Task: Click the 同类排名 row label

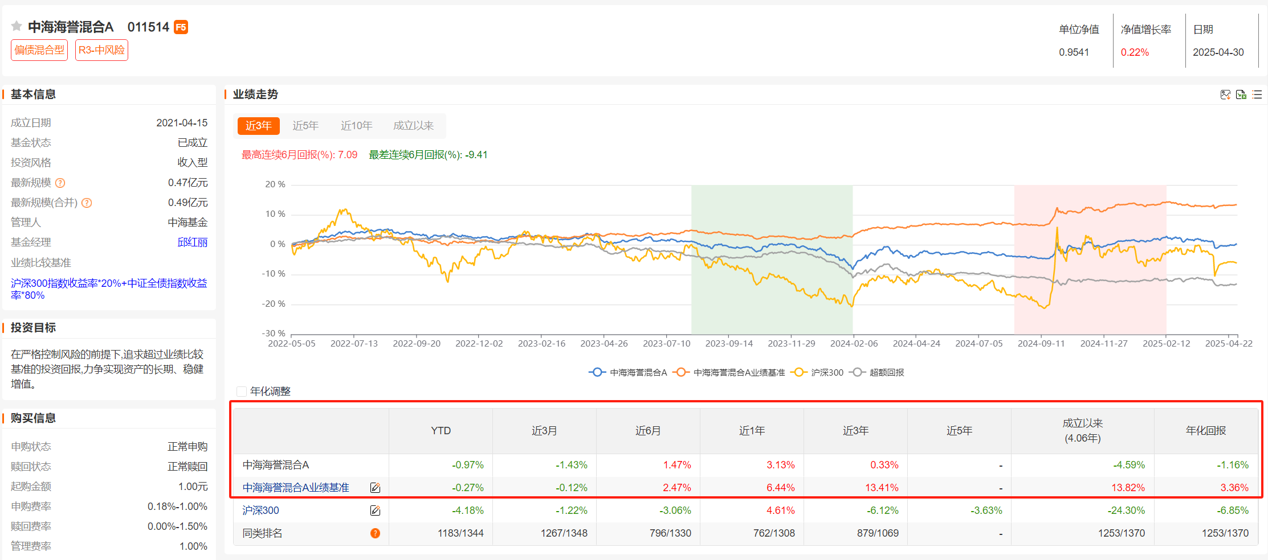Action: click(x=262, y=533)
